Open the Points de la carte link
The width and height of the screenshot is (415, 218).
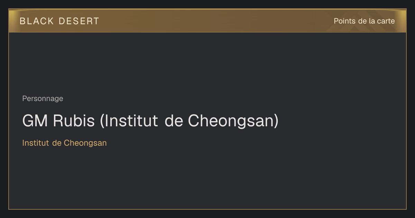[x=364, y=21]
